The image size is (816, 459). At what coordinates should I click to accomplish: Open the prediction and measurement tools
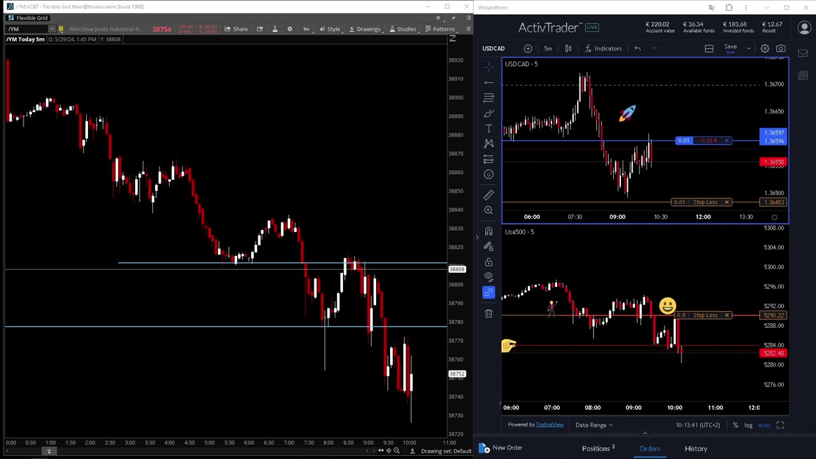pyautogui.click(x=488, y=159)
